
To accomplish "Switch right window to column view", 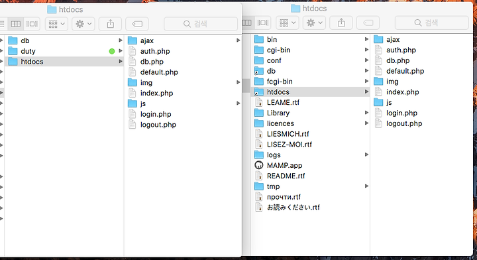I will (246, 23).
